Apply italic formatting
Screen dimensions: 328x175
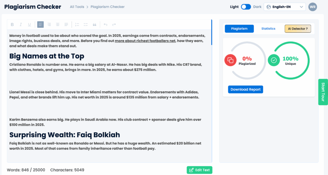(x=21, y=25)
